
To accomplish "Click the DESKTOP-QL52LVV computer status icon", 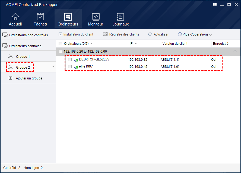I will click(76, 60).
